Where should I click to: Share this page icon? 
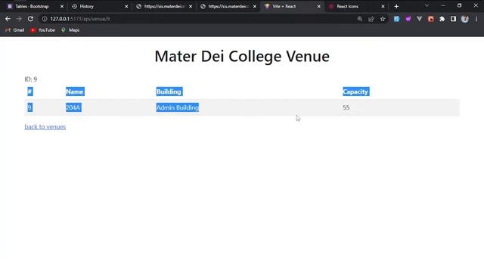click(371, 19)
